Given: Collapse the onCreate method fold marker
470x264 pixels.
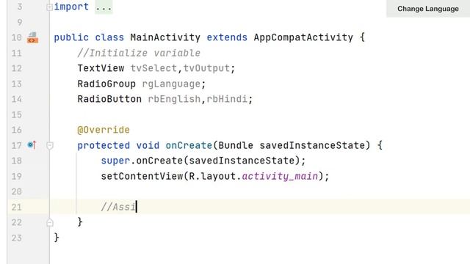Looking at the screenshot, I should pos(50,146).
